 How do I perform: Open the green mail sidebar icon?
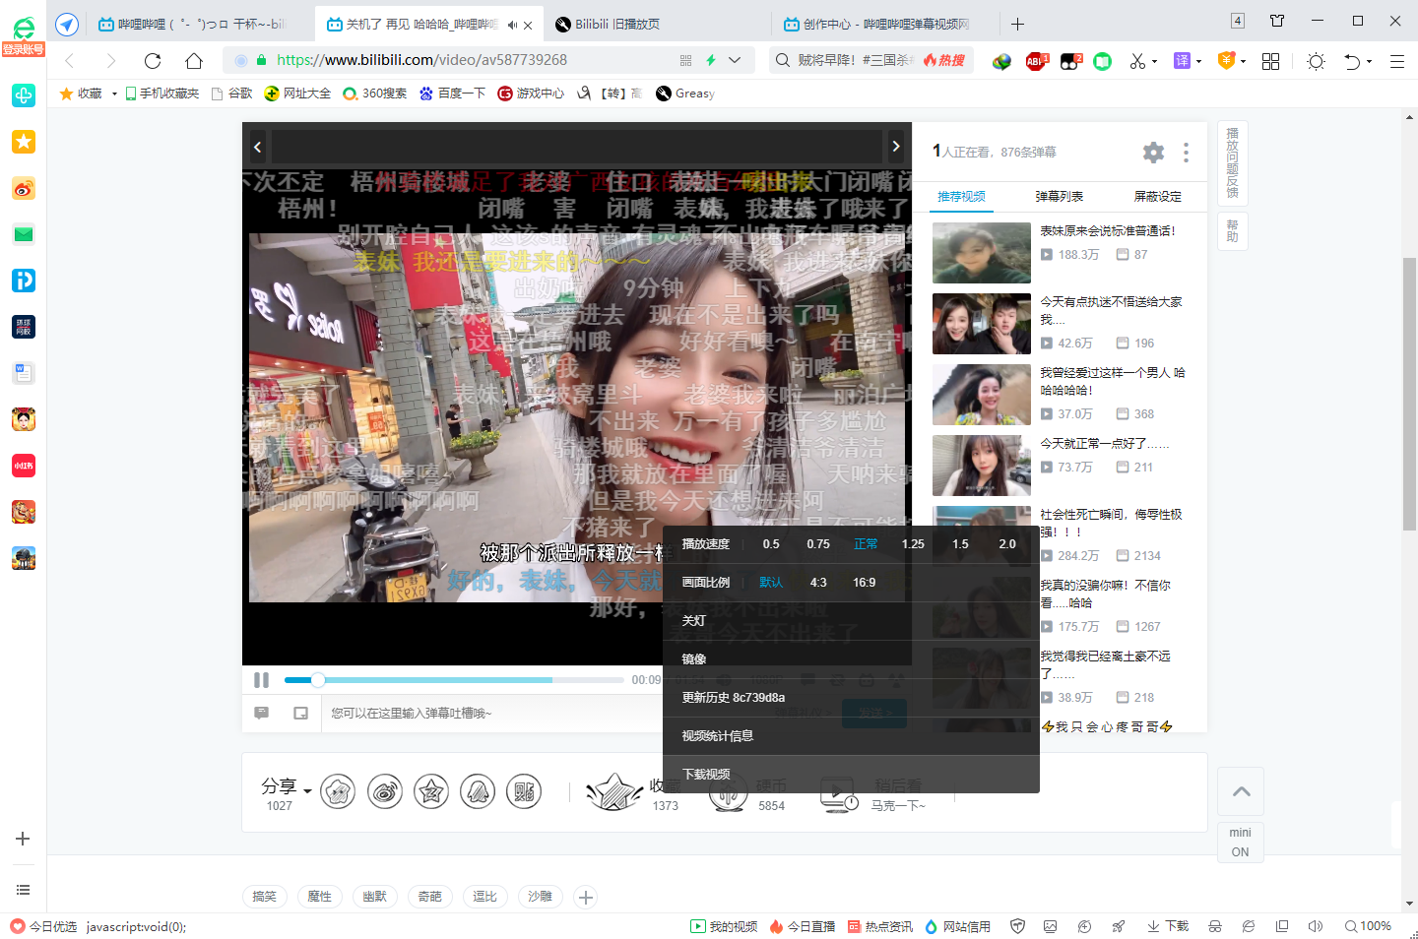tap(24, 234)
